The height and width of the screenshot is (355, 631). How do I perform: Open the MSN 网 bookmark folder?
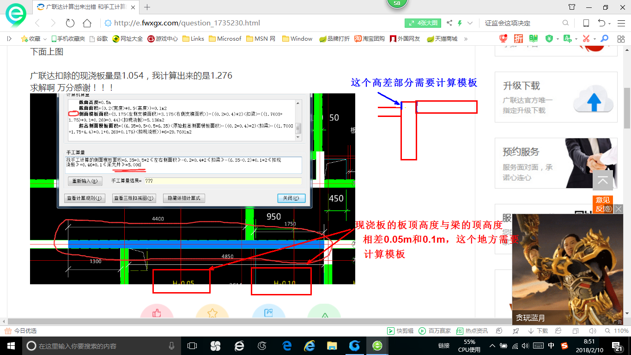click(x=261, y=39)
